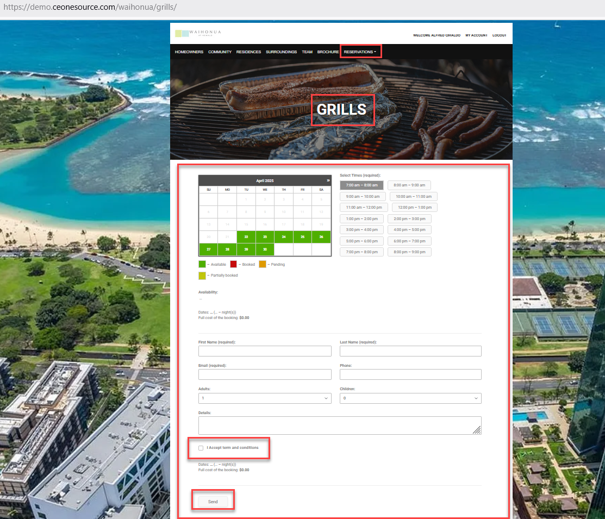The height and width of the screenshot is (519, 605).
Task: Check I Accept term and conditions box
Action: (201, 448)
